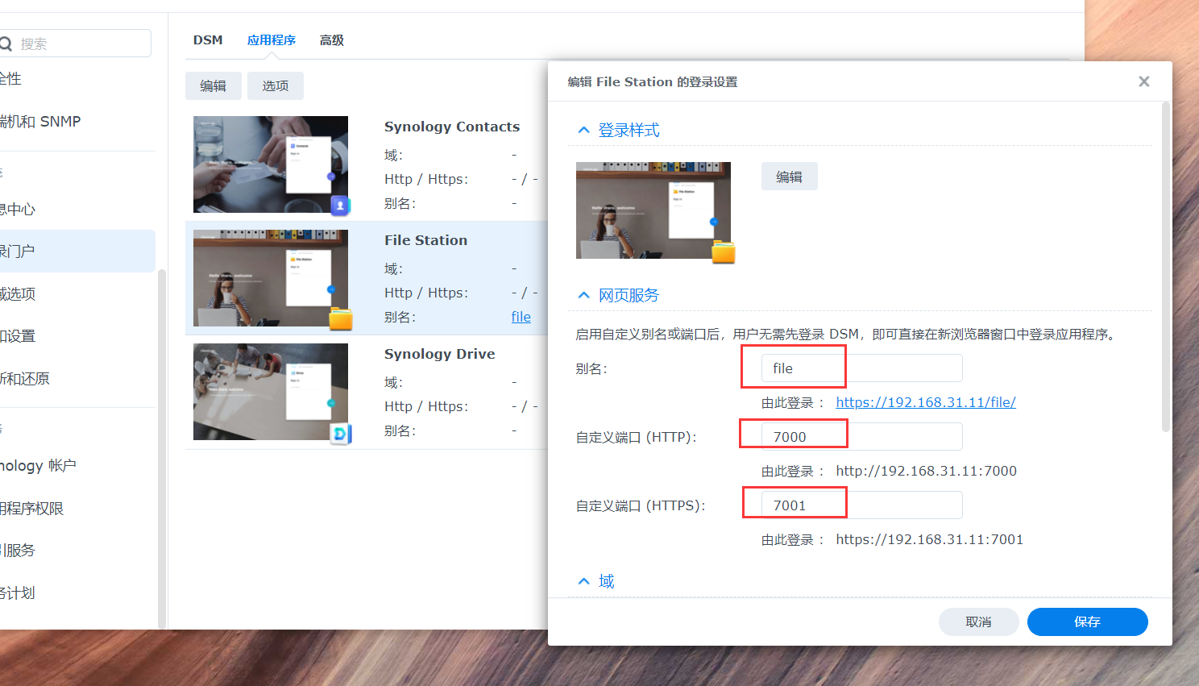Viewport: 1199px width, 686px height.
Task: Click the Synology Drive title text
Action: pos(440,354)
